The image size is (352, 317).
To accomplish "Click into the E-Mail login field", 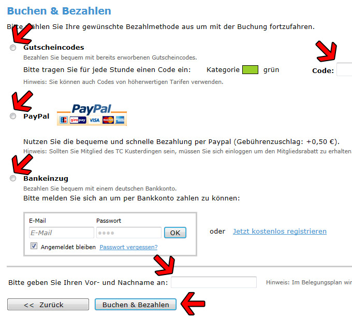I will coord(62,233).
